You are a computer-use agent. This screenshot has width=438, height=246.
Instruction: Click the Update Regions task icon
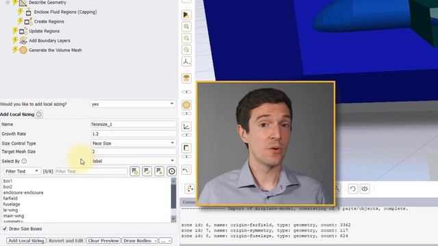pos(23,31)
